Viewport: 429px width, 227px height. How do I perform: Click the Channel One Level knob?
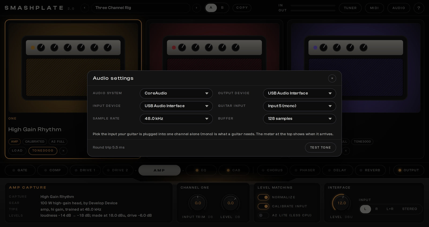coord(231,203)
